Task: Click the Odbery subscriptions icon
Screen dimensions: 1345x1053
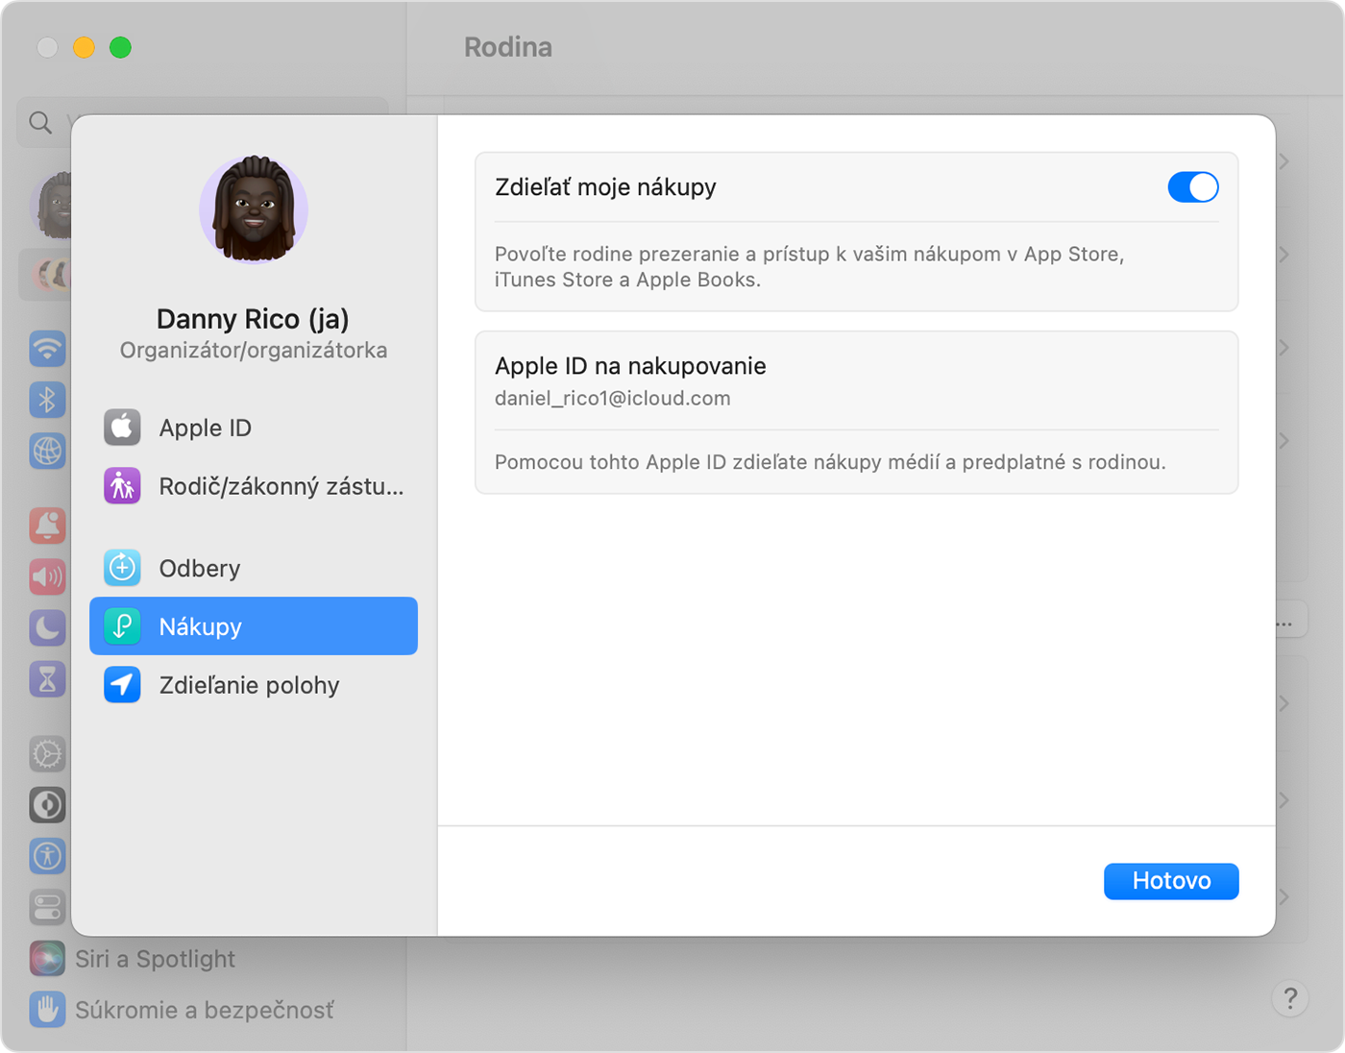Action: (122, 569)
